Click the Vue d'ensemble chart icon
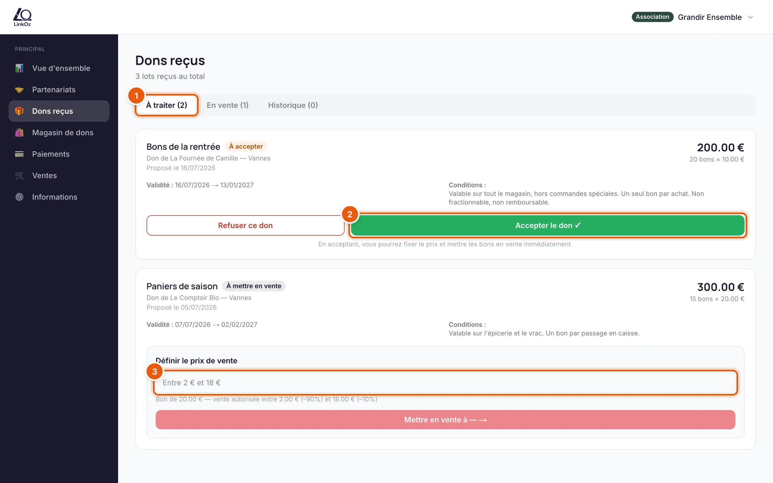The image size is (773, 483). click(x=19, y=68)
